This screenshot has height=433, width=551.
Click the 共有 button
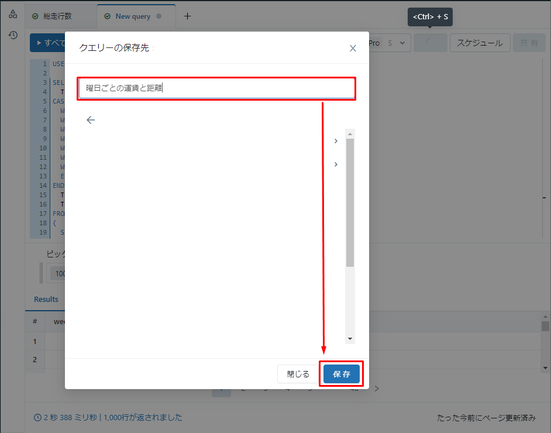[x=529, y=43]
